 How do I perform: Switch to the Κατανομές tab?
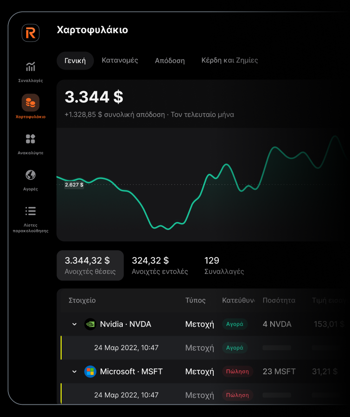[x=120, y=60]
